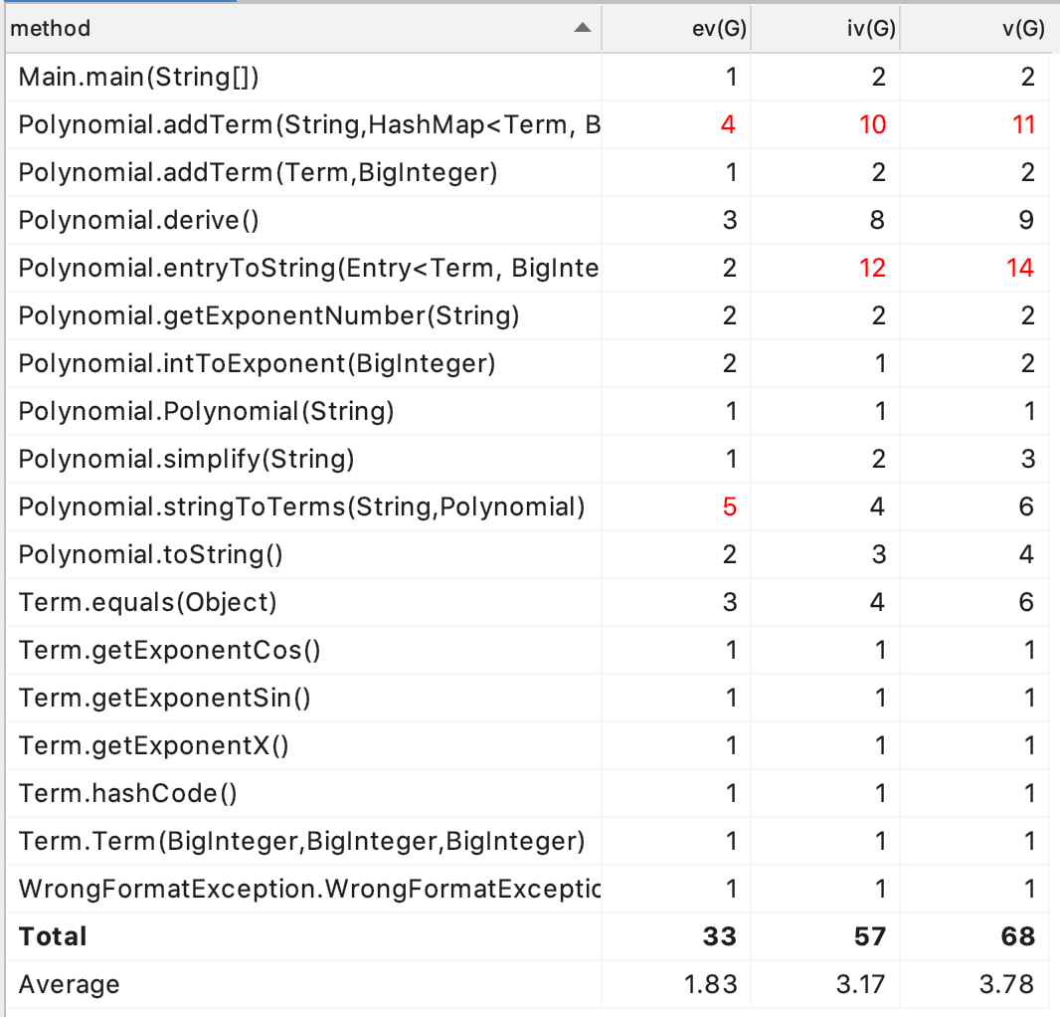
Task: Select Polynomial.simplify(String) row
Action: [527, 460]
